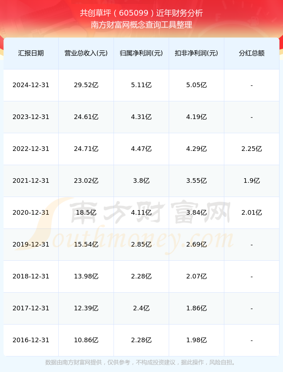283x372 pixels.
Task: Click the subtitle 南方财富网概念查询工具整理
Action: pyautogui.click(x=141, y=25)
